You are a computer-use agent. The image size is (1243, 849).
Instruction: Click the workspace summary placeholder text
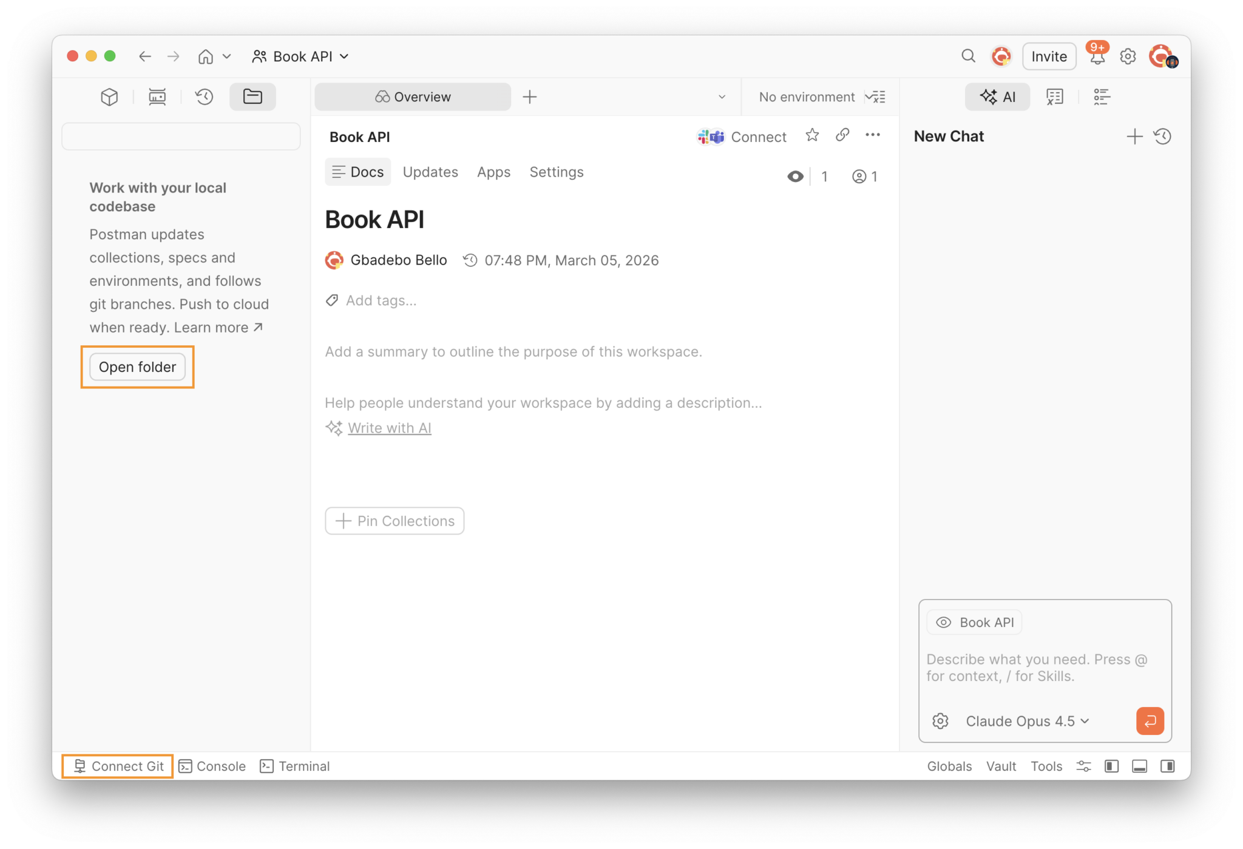point(513,352)
